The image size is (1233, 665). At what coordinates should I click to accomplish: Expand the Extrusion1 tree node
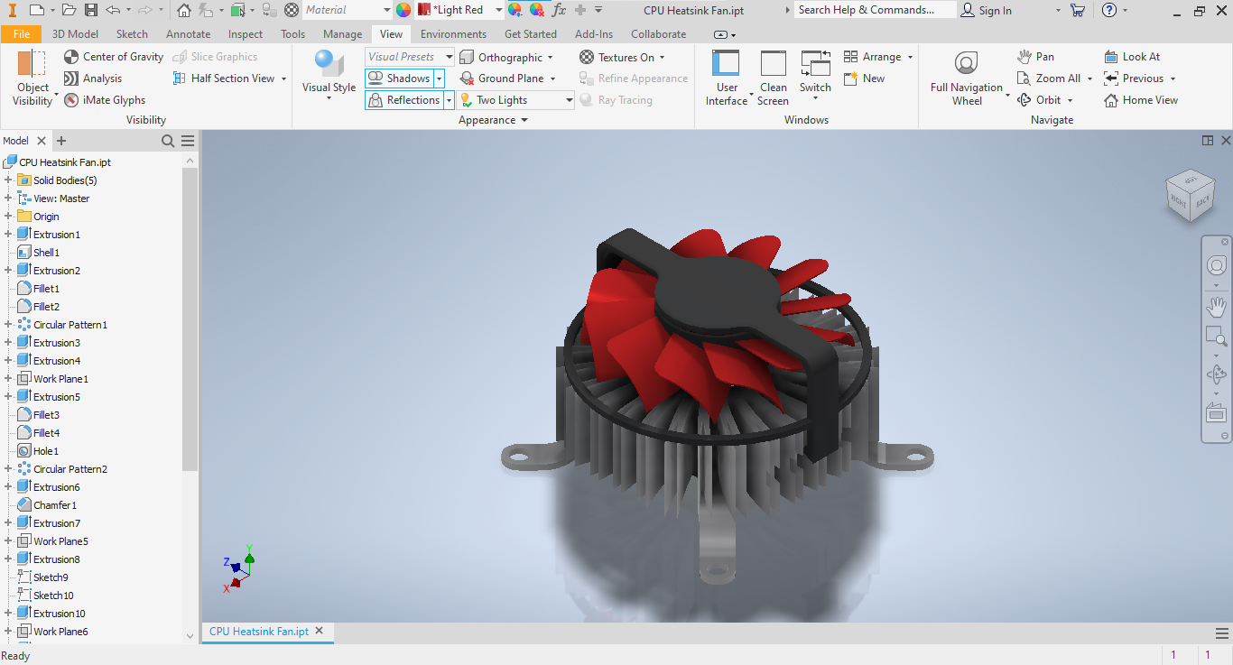[8, 235]
